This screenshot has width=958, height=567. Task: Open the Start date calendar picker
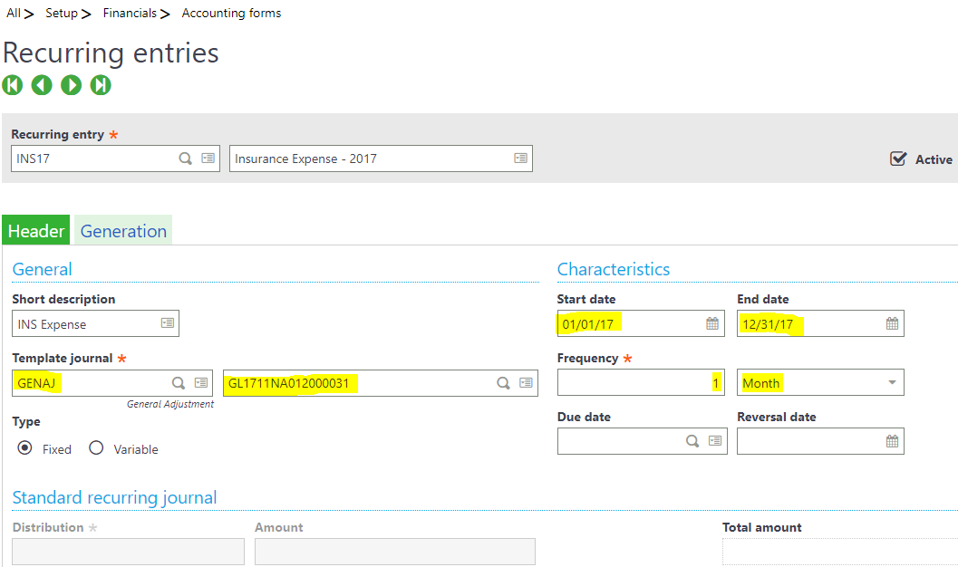[x=711, y=322]
